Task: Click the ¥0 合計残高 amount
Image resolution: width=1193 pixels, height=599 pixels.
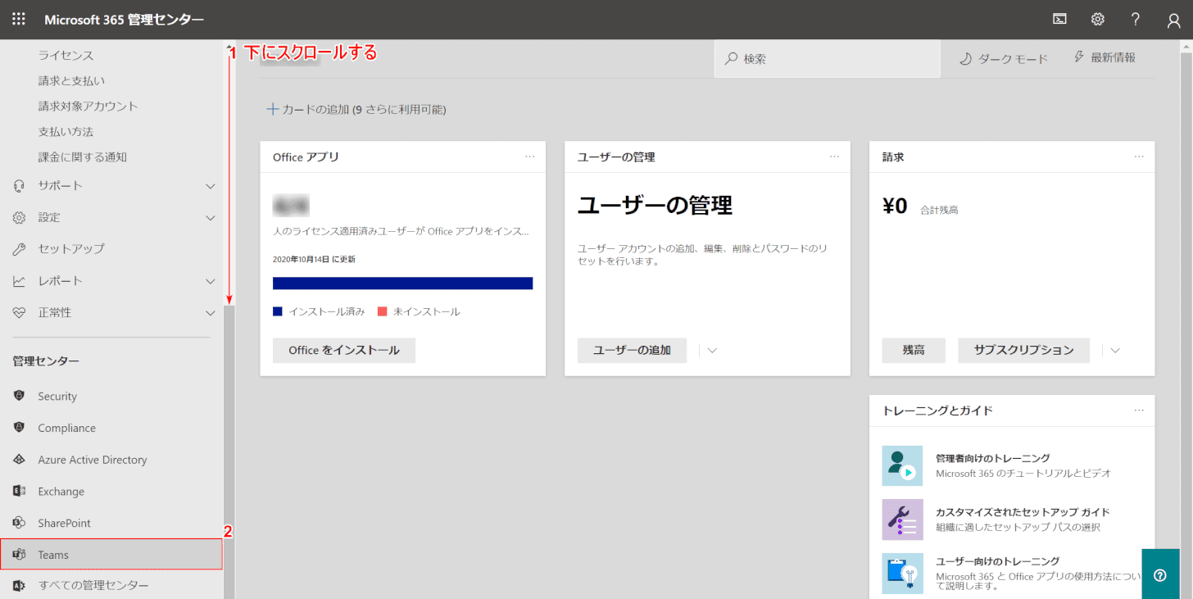Action: (920, 207)
